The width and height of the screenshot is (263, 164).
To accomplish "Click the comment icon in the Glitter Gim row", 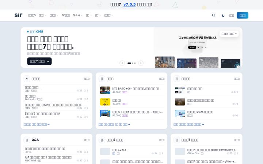I will pos(235,153).
